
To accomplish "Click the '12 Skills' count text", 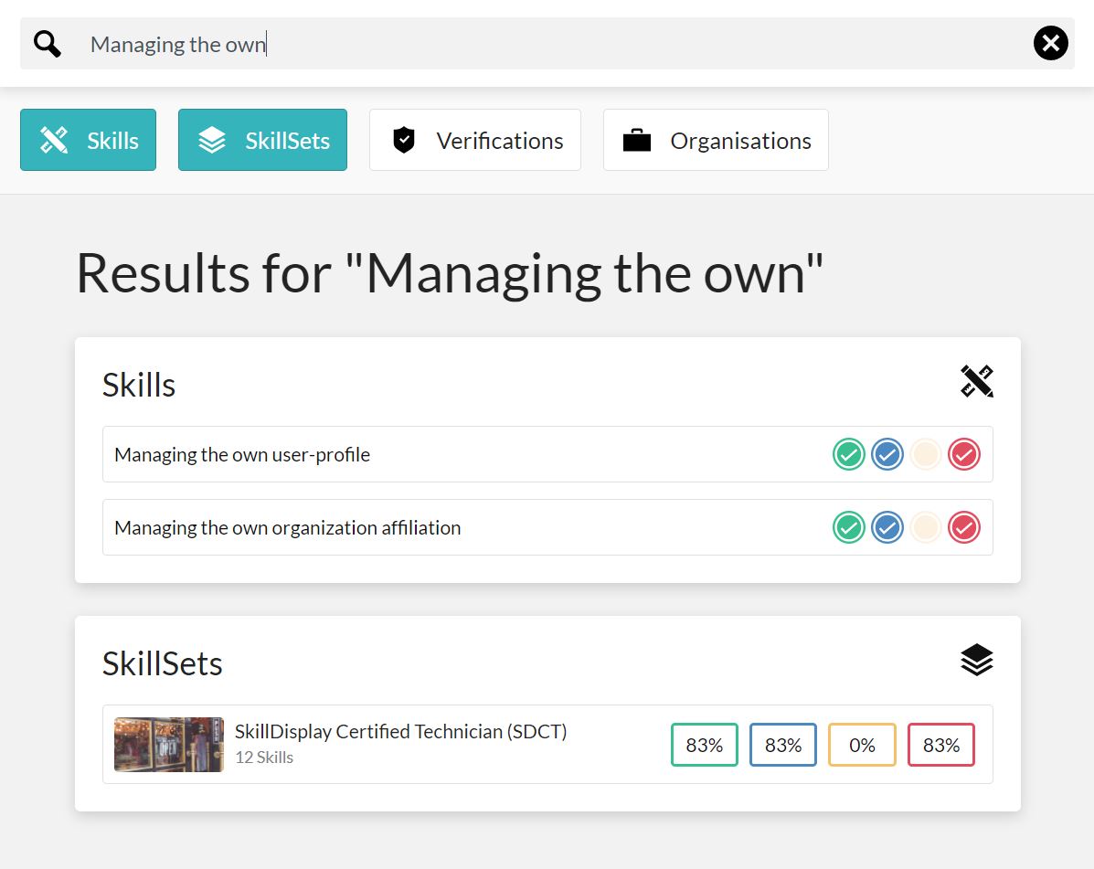I will click(264, 758).
